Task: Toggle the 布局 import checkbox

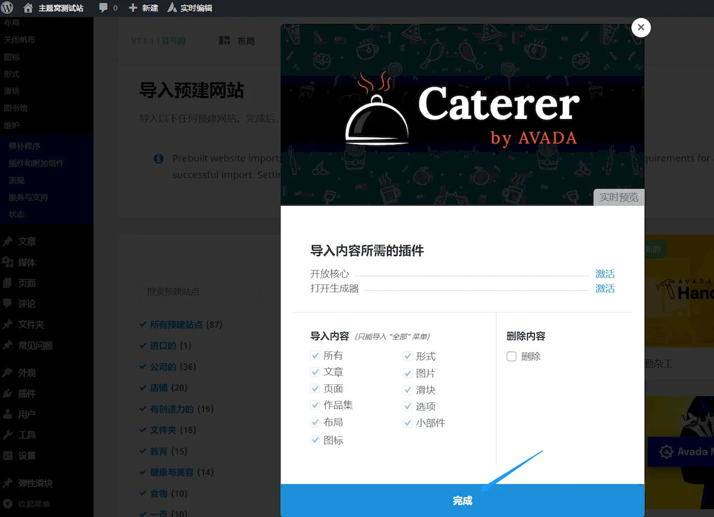Action: click(x=315, y=422)
